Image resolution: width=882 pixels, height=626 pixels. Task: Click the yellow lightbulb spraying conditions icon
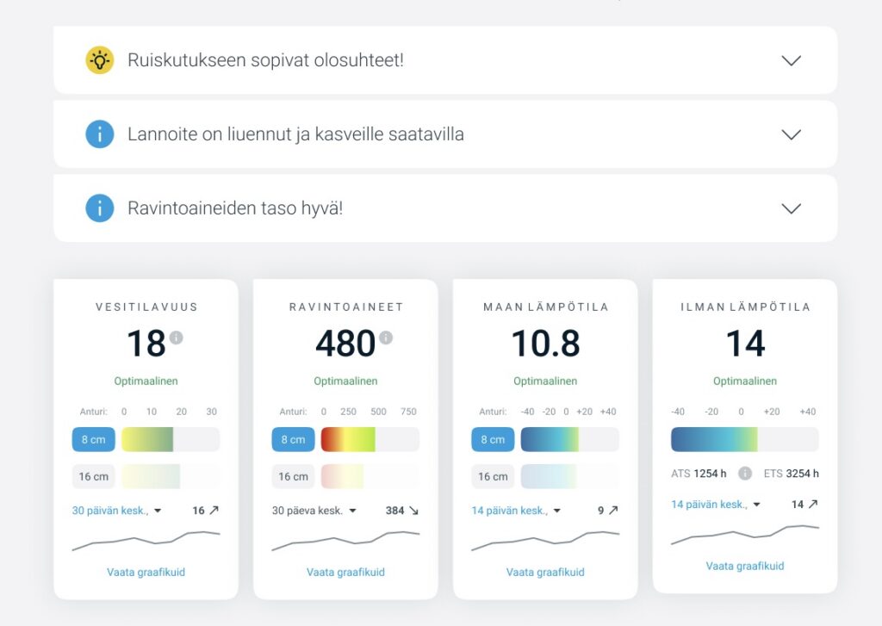coord(100,60)
